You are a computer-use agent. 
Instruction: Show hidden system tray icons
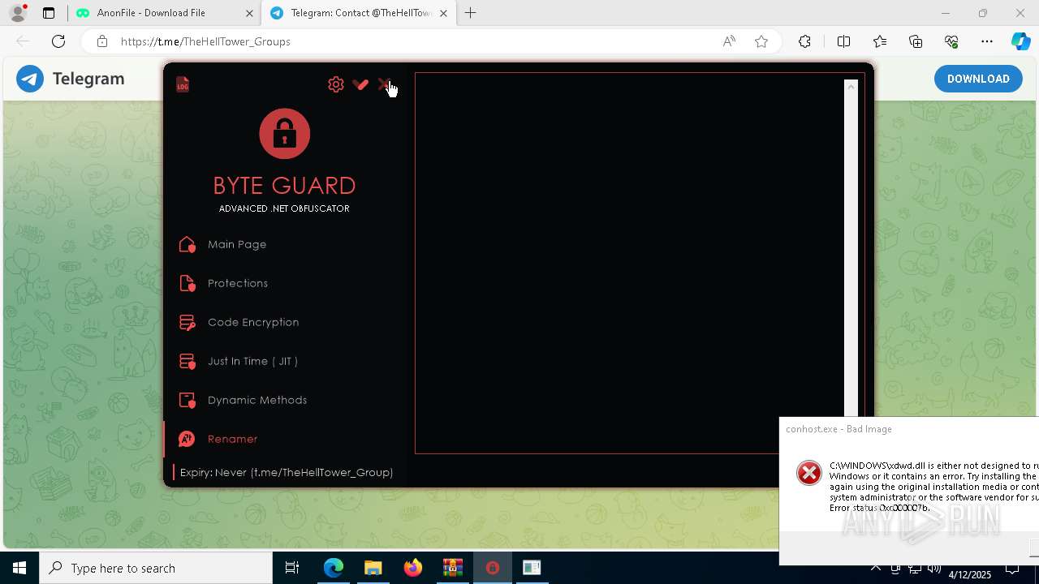pos(876,568)
